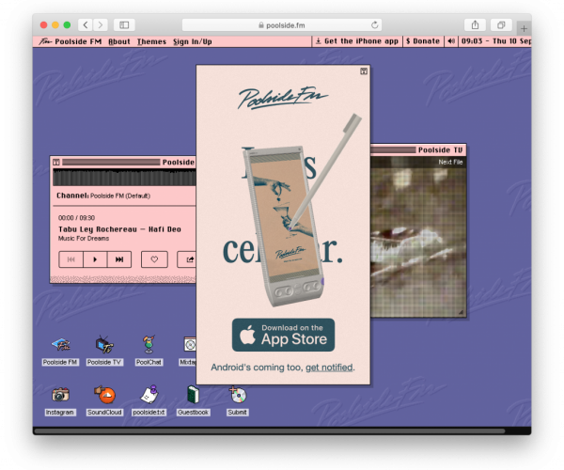564x470 pixels.
Task: Open the Poolside FM logo menu
Action: tap(70, 41)
